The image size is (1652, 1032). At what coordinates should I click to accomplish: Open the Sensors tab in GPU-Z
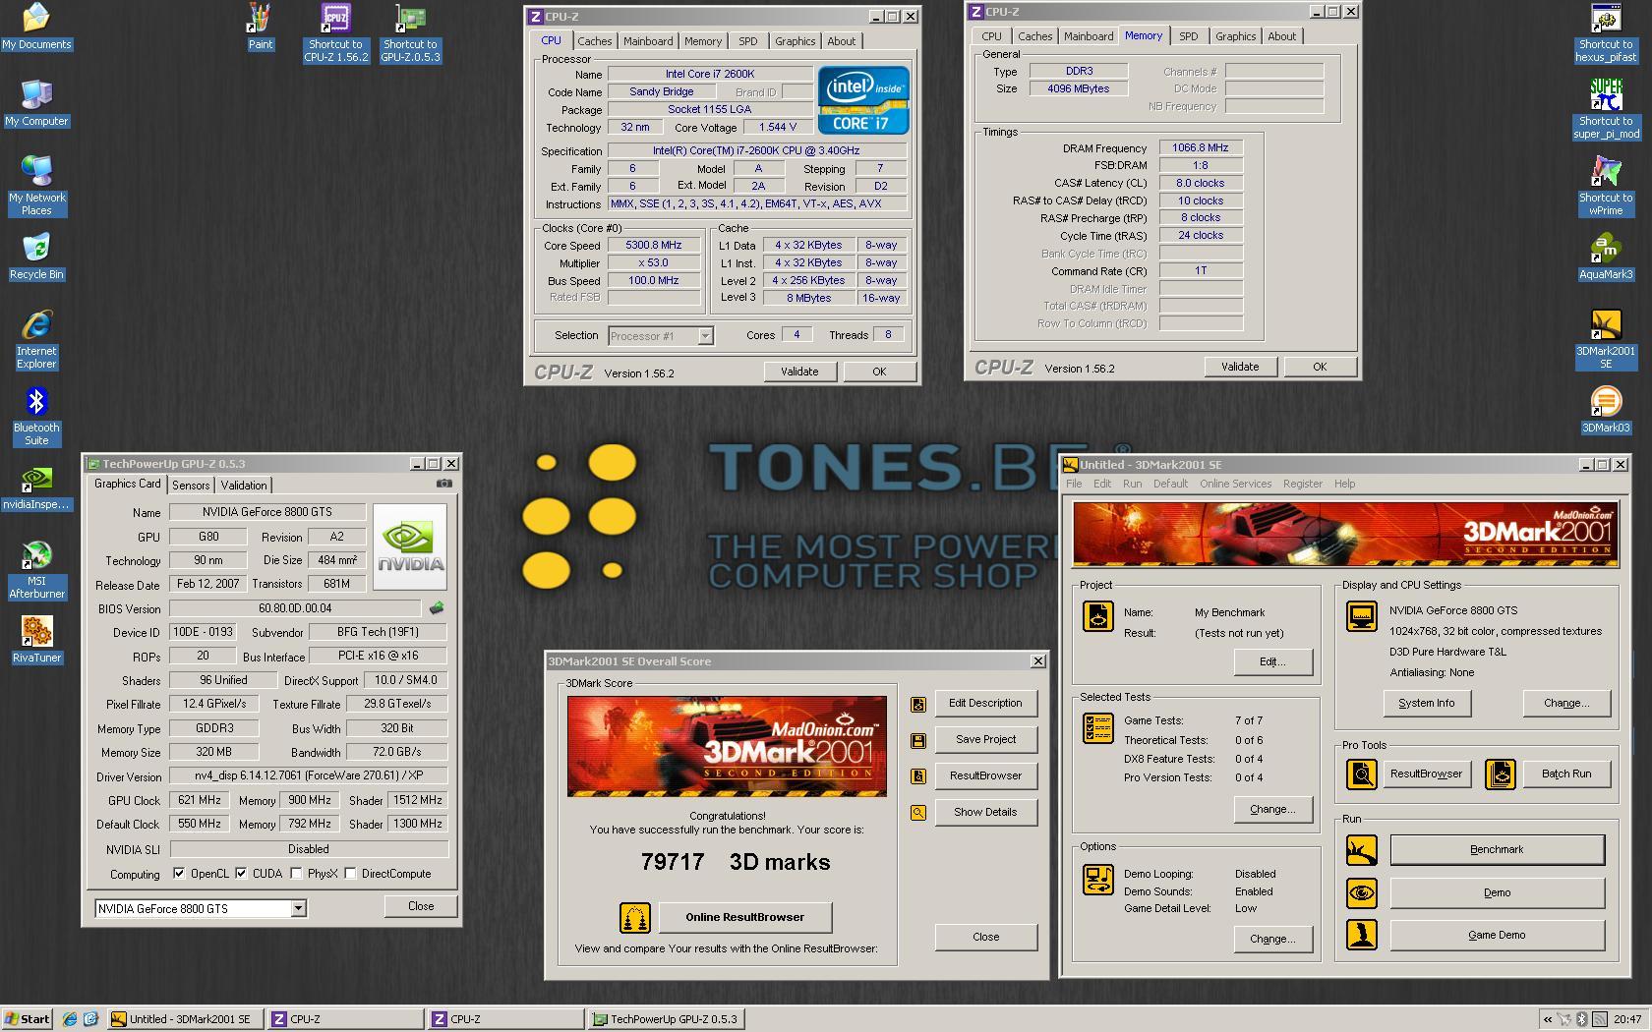(x=191, y=486)
